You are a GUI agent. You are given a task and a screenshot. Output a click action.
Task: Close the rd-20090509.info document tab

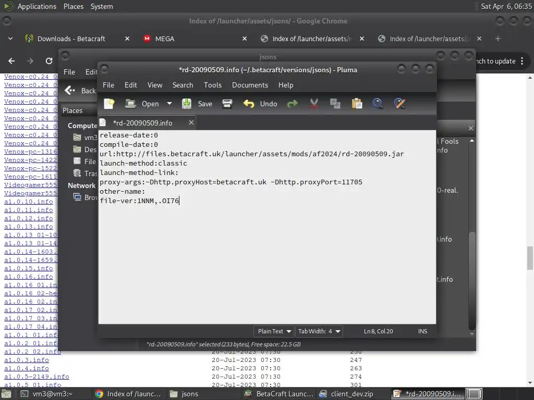[191, 122]
